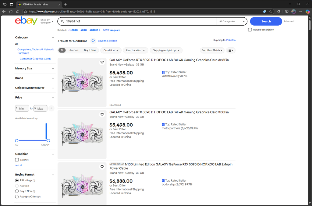Open list view options icon
The width and height of the screenshot is (312, 206).
click(231, 50)
